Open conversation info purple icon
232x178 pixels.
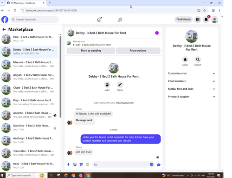tap(157, 33)
